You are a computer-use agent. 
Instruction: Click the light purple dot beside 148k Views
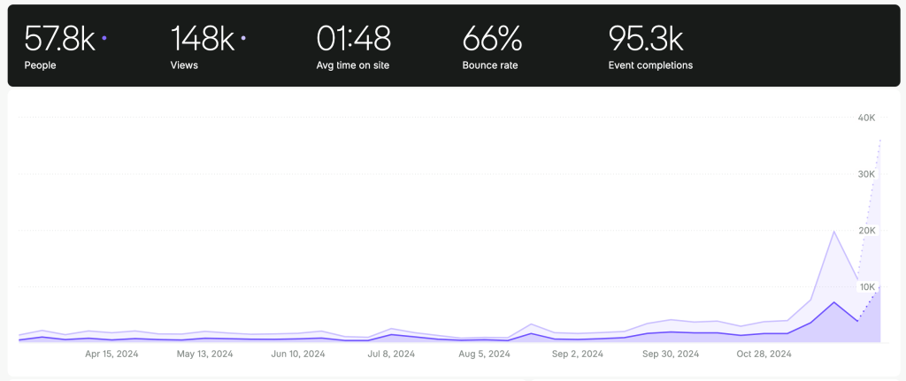(x=243, y=38)
